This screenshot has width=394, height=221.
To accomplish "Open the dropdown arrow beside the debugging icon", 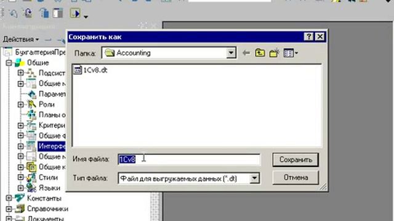I will (86, 17).
